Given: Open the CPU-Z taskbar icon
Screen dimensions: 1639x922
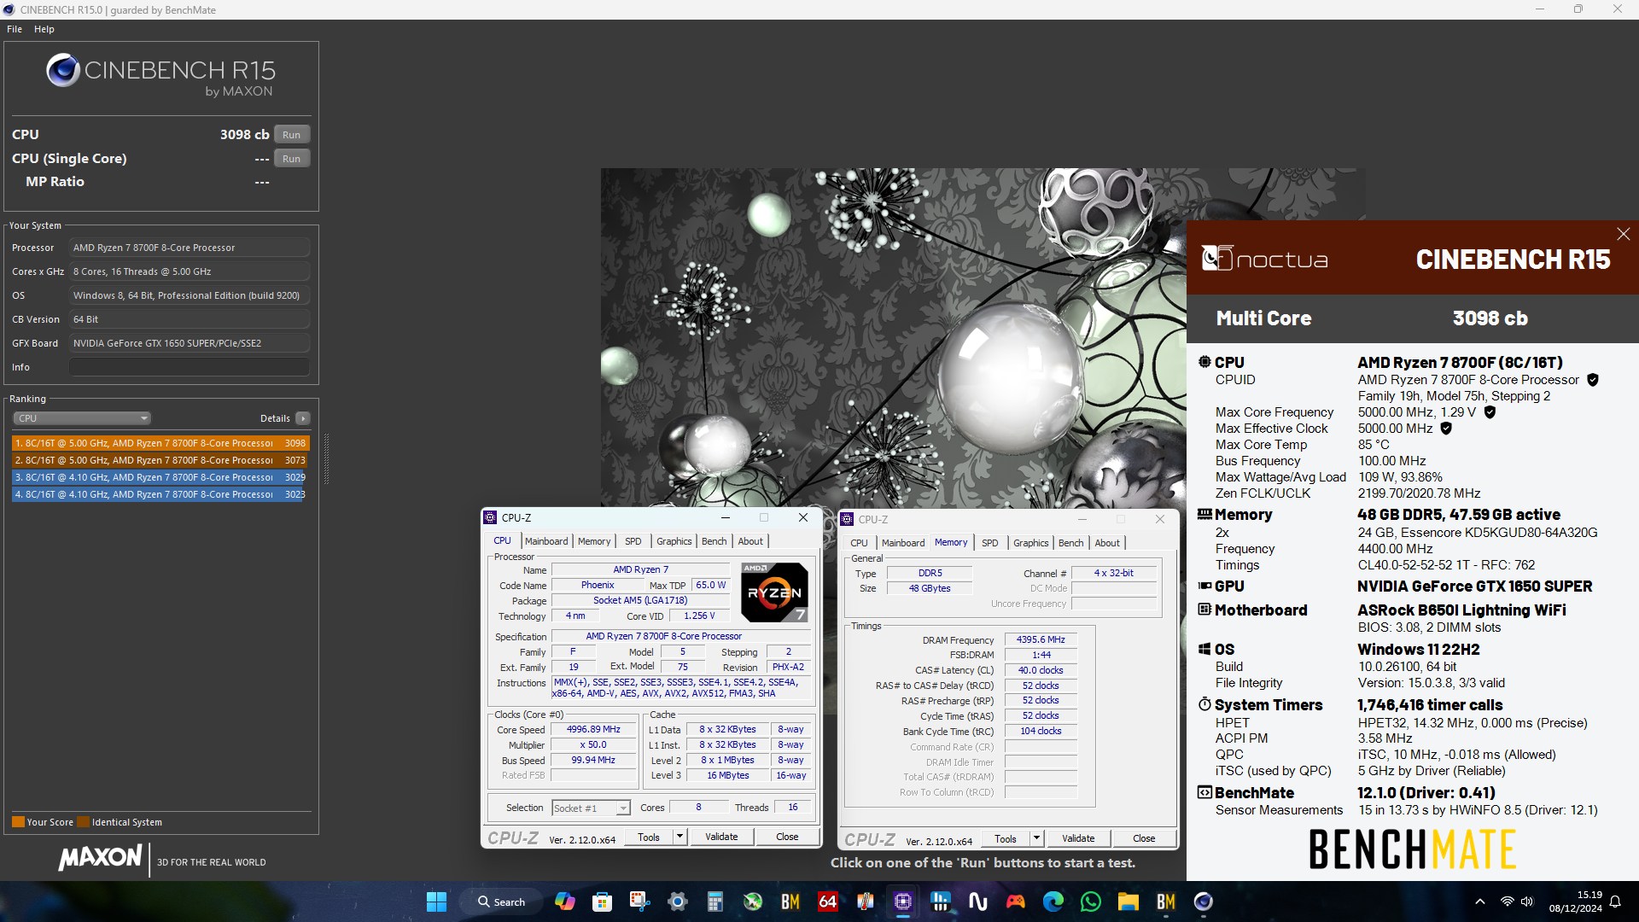Looking at the screenshot, I should pyautogui.click(x=902, y=902).
